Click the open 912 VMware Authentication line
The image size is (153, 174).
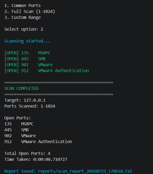46,71
